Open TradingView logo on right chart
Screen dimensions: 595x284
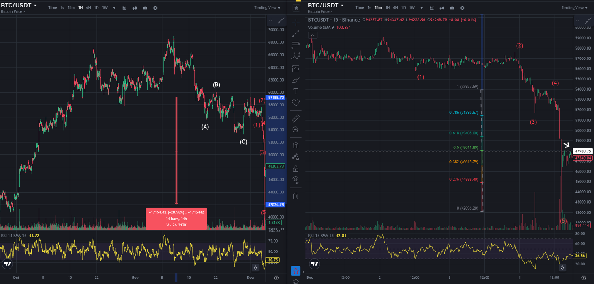[314, 264]
